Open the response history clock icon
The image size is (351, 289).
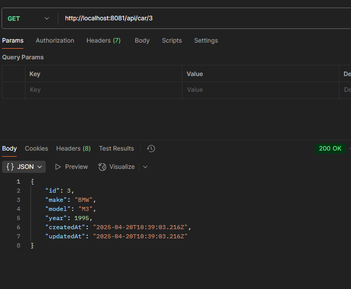[x=151, y=149]
